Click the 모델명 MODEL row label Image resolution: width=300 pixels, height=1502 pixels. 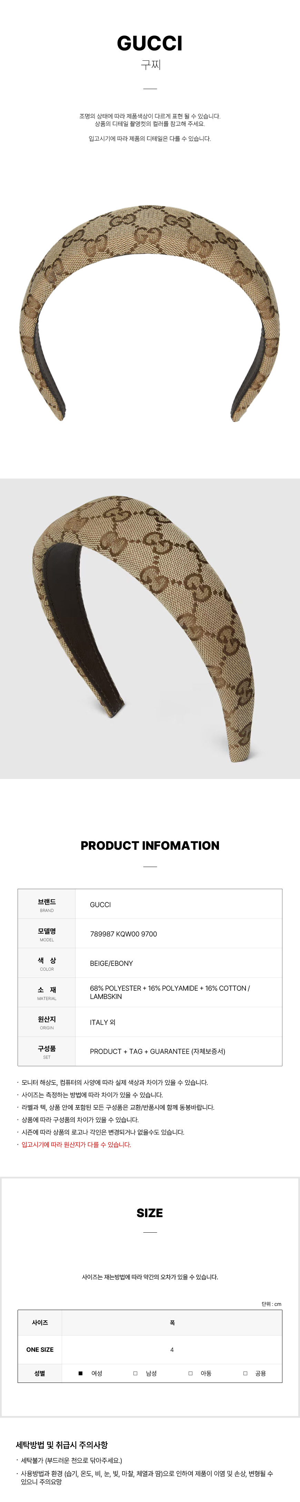pyautogui.click(x=47, y=934)
